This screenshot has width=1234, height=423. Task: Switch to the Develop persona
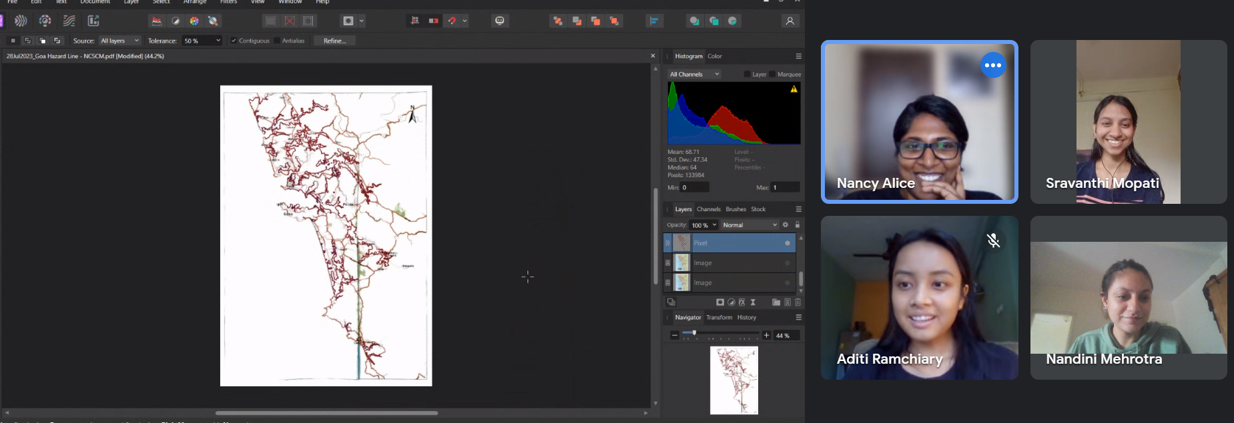45,21
